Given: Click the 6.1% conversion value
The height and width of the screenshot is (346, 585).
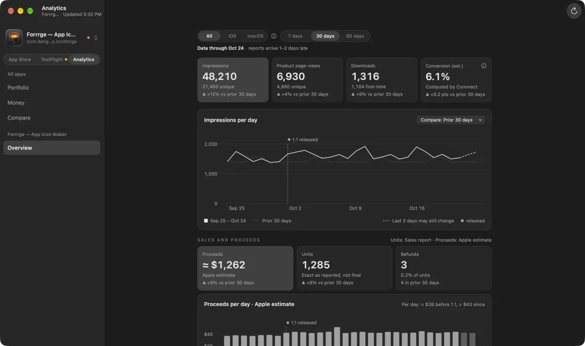Looking at the screenshot, I should 438,77.
